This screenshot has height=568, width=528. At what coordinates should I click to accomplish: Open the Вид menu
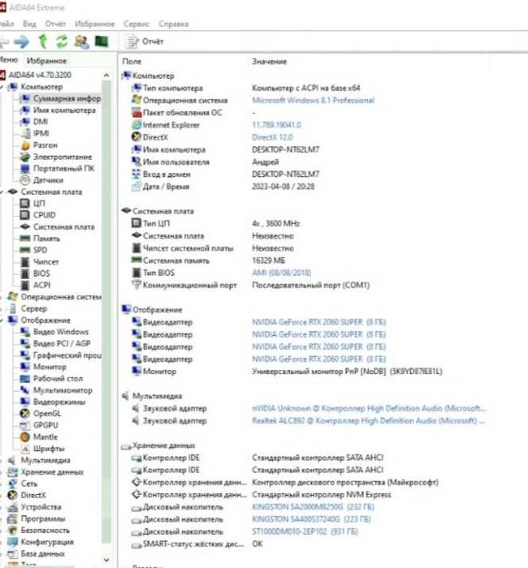tap(29, 24)
